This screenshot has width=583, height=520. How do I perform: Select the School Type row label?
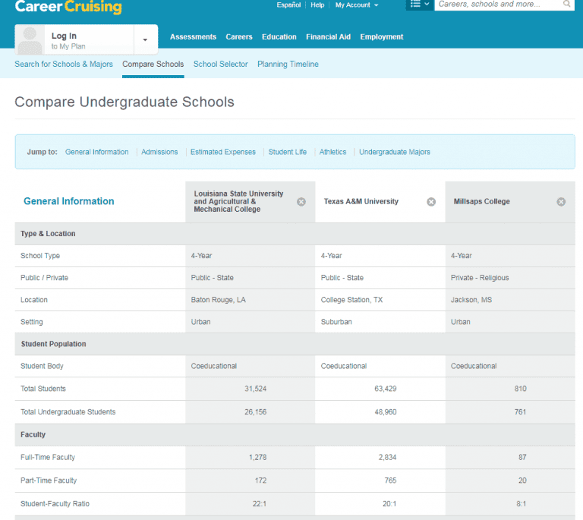[x=40, y=256]
